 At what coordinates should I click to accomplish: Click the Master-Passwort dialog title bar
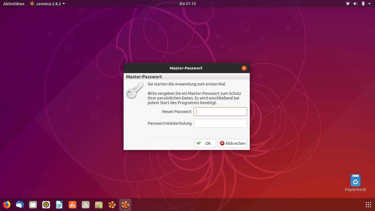(x=186, y=68)
